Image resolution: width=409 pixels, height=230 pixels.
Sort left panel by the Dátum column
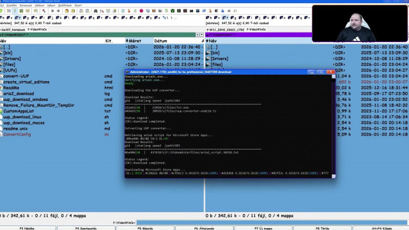[x=177, y=41]
